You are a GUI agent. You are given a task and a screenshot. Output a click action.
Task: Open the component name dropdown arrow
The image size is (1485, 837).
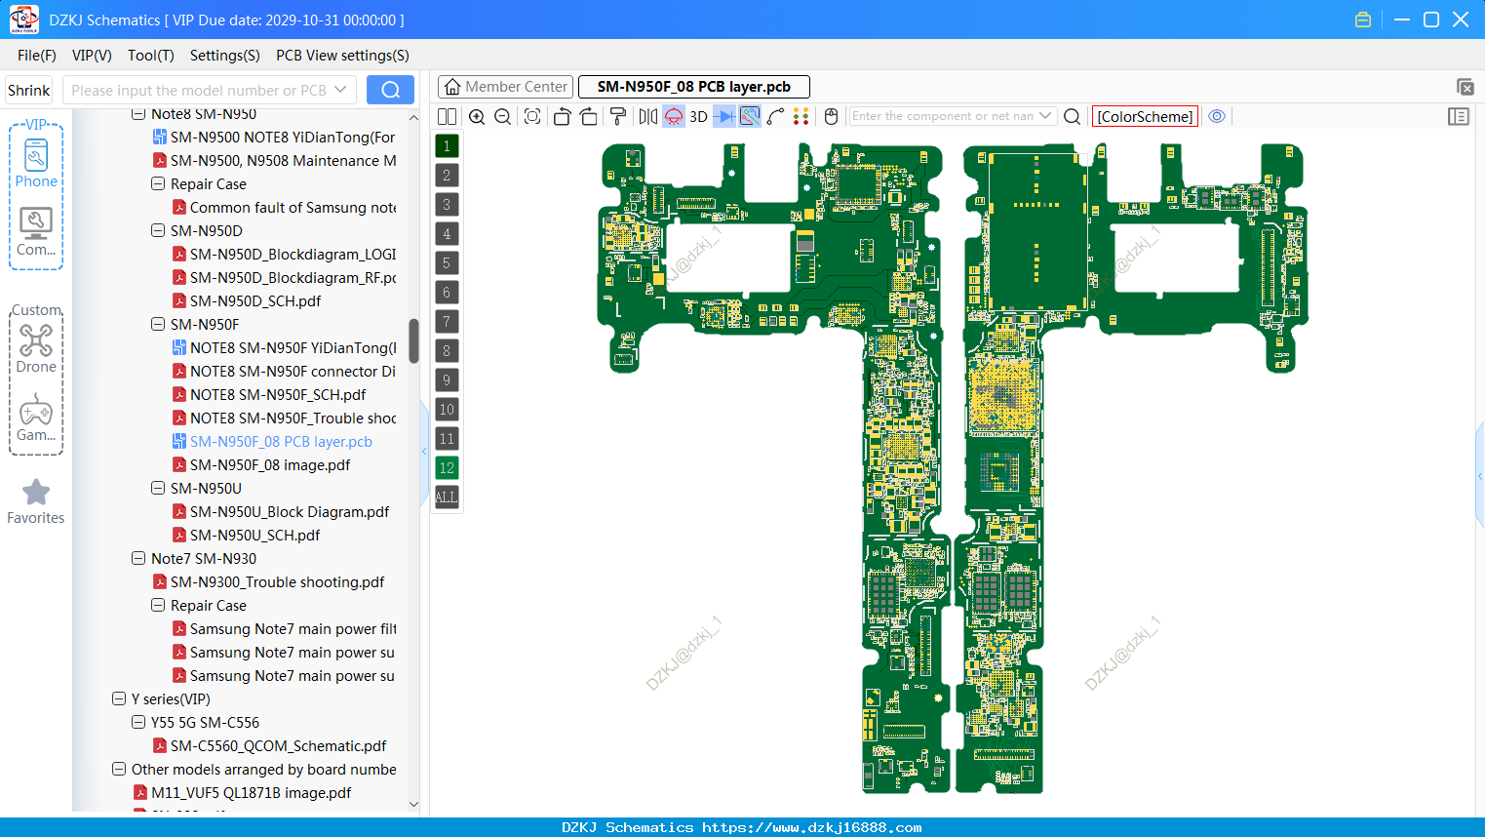1046,116
